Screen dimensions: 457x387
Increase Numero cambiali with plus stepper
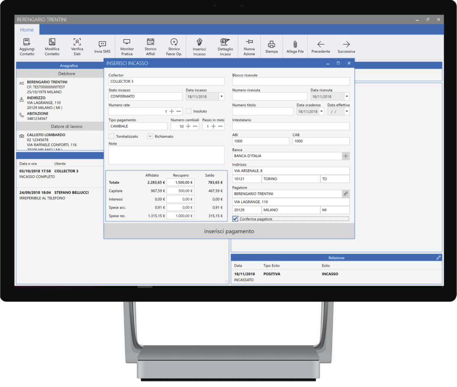[188, 126]
